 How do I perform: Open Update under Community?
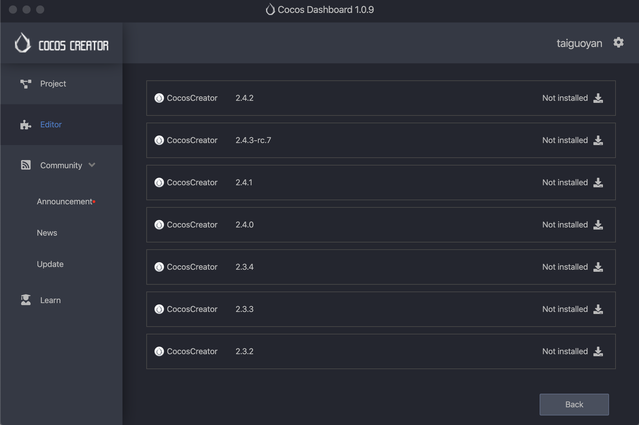coord(50,264)
